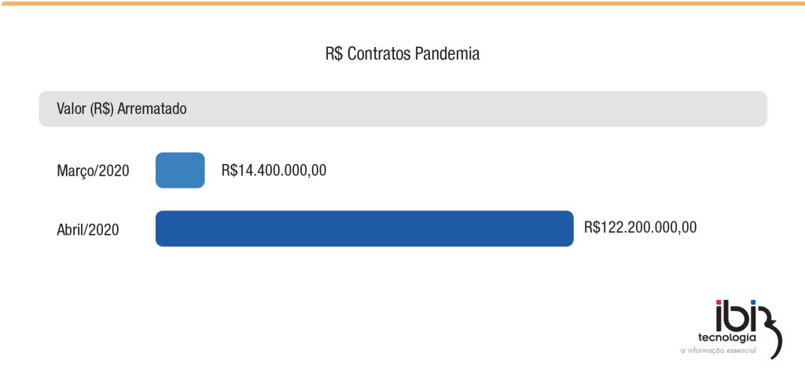Click the tagline a informação essencial
Screen dimensions: 805x380
[718, 350]
